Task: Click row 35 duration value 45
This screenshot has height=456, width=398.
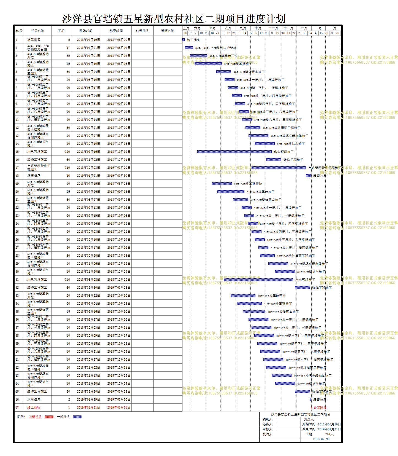Action: [x=68, y=312]
